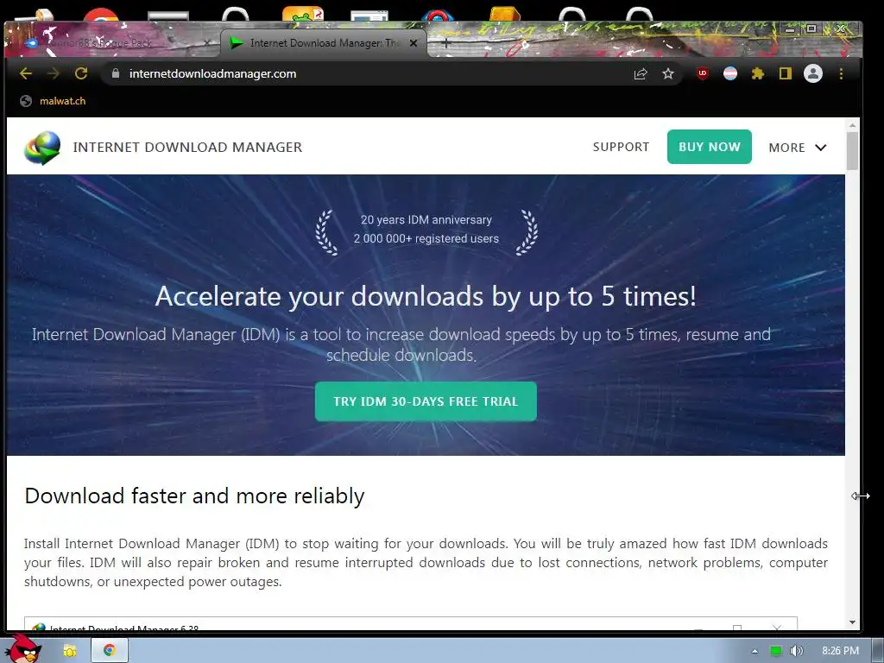Toggle the Chrome side panel icon

point(786,73)
